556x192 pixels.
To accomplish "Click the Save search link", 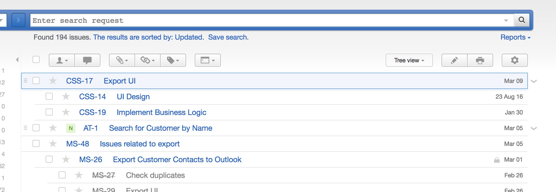I will [228, 37].
